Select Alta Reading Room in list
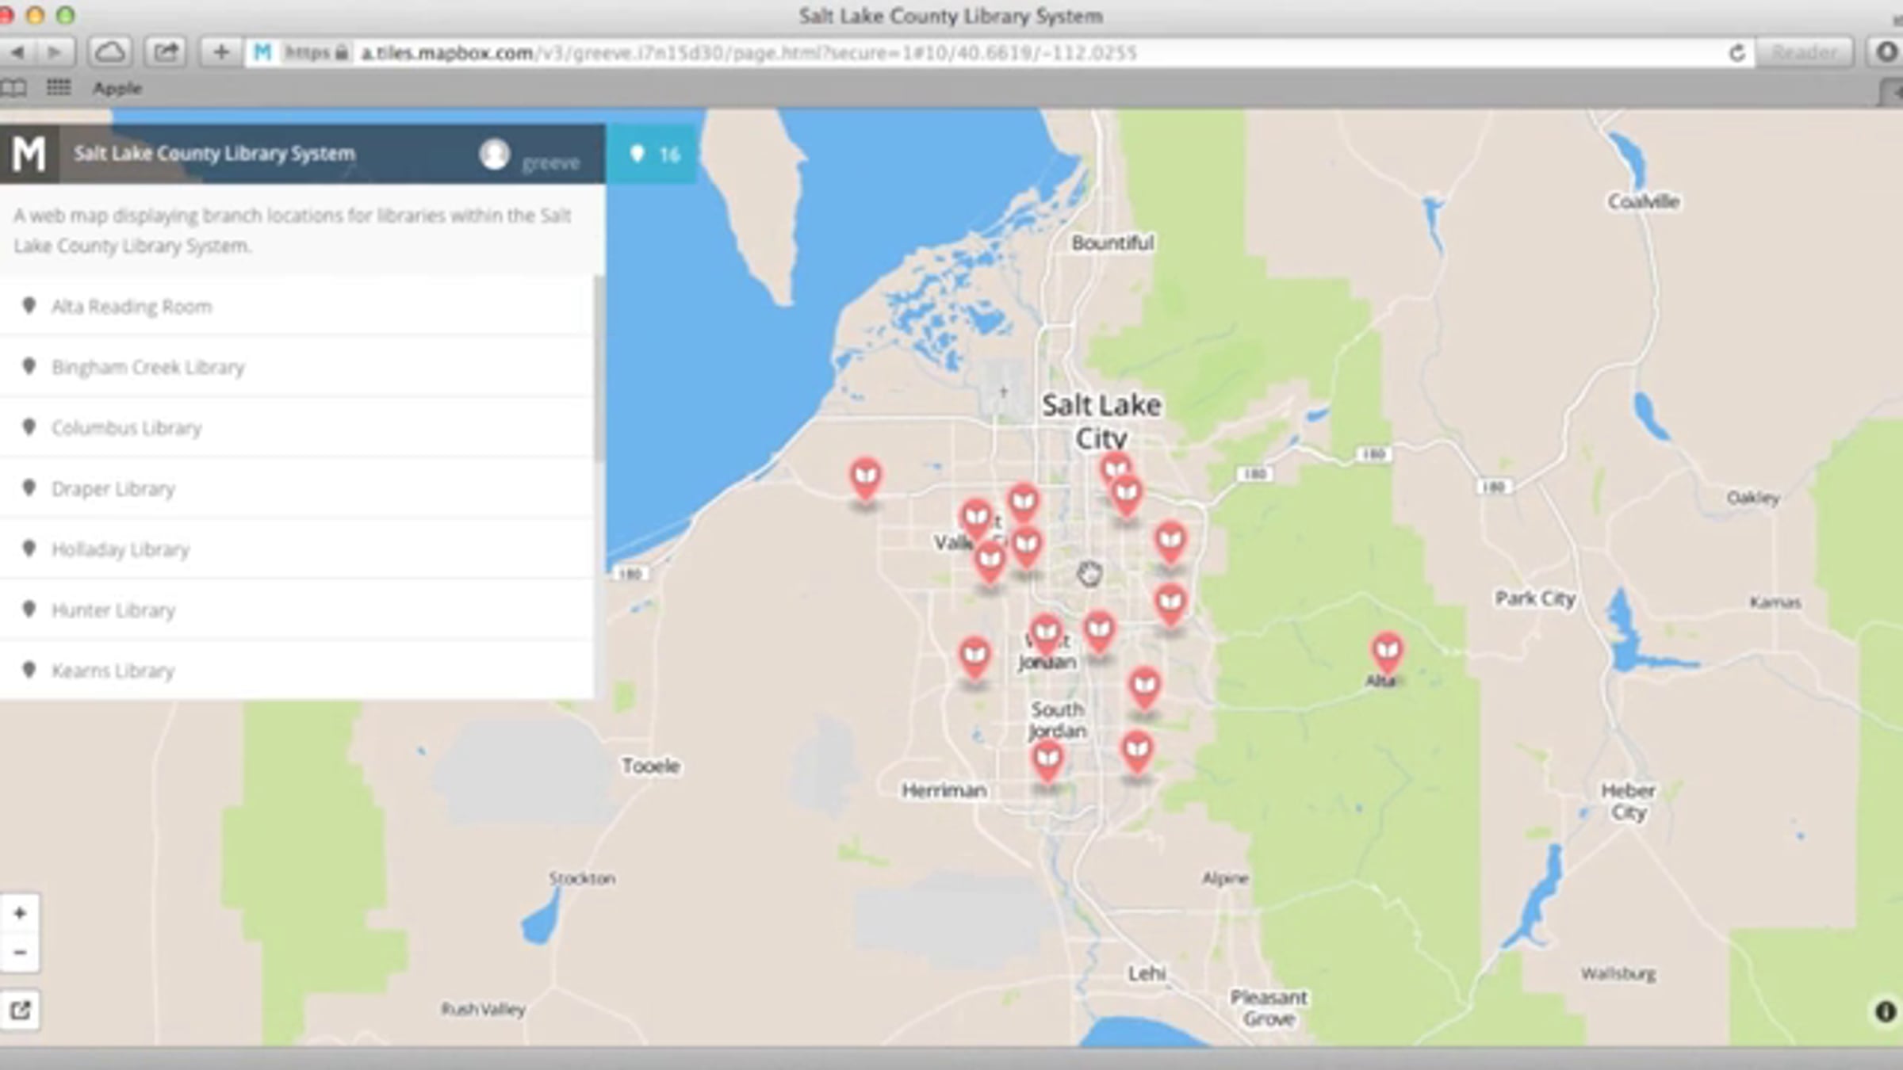 pos(132,307)
